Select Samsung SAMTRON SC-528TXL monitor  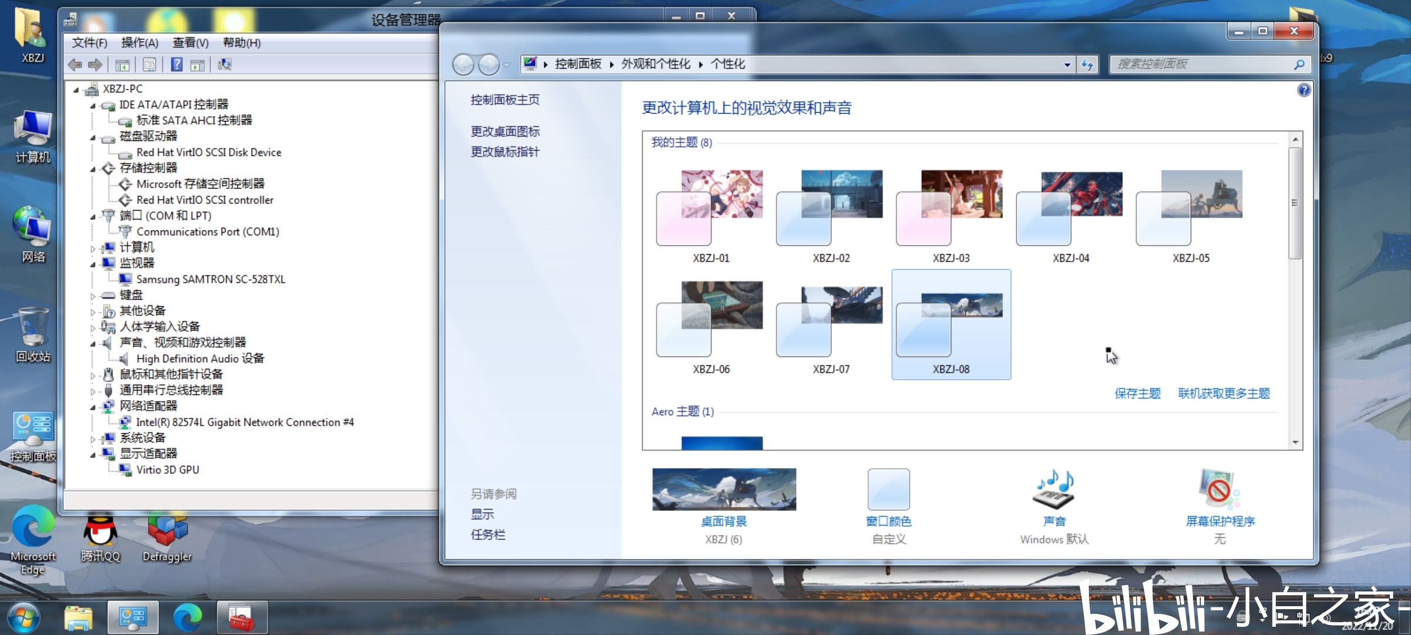tap(210, 279)
